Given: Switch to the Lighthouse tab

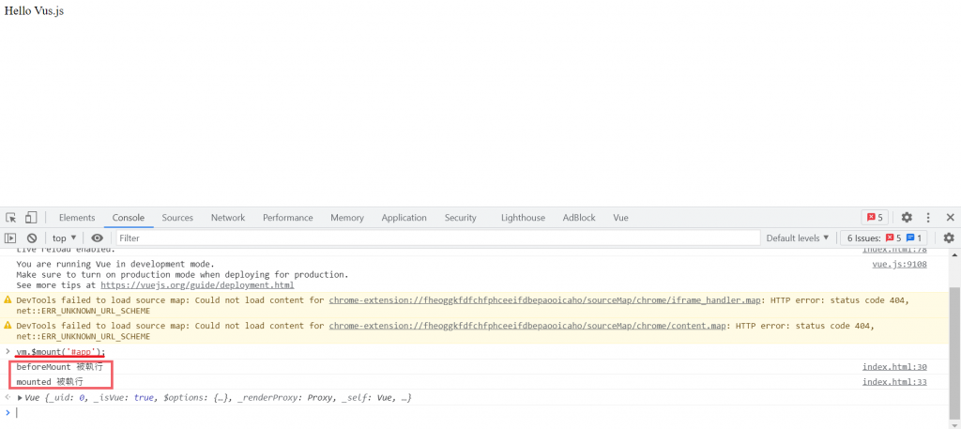Looking at the screenshot, I should click(x=523, y=218).
